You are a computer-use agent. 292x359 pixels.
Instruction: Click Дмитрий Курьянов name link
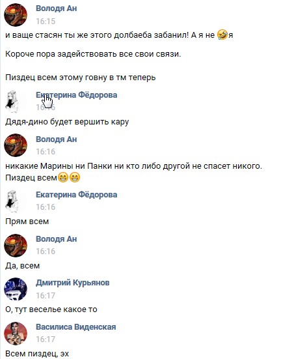click(72, 283)
